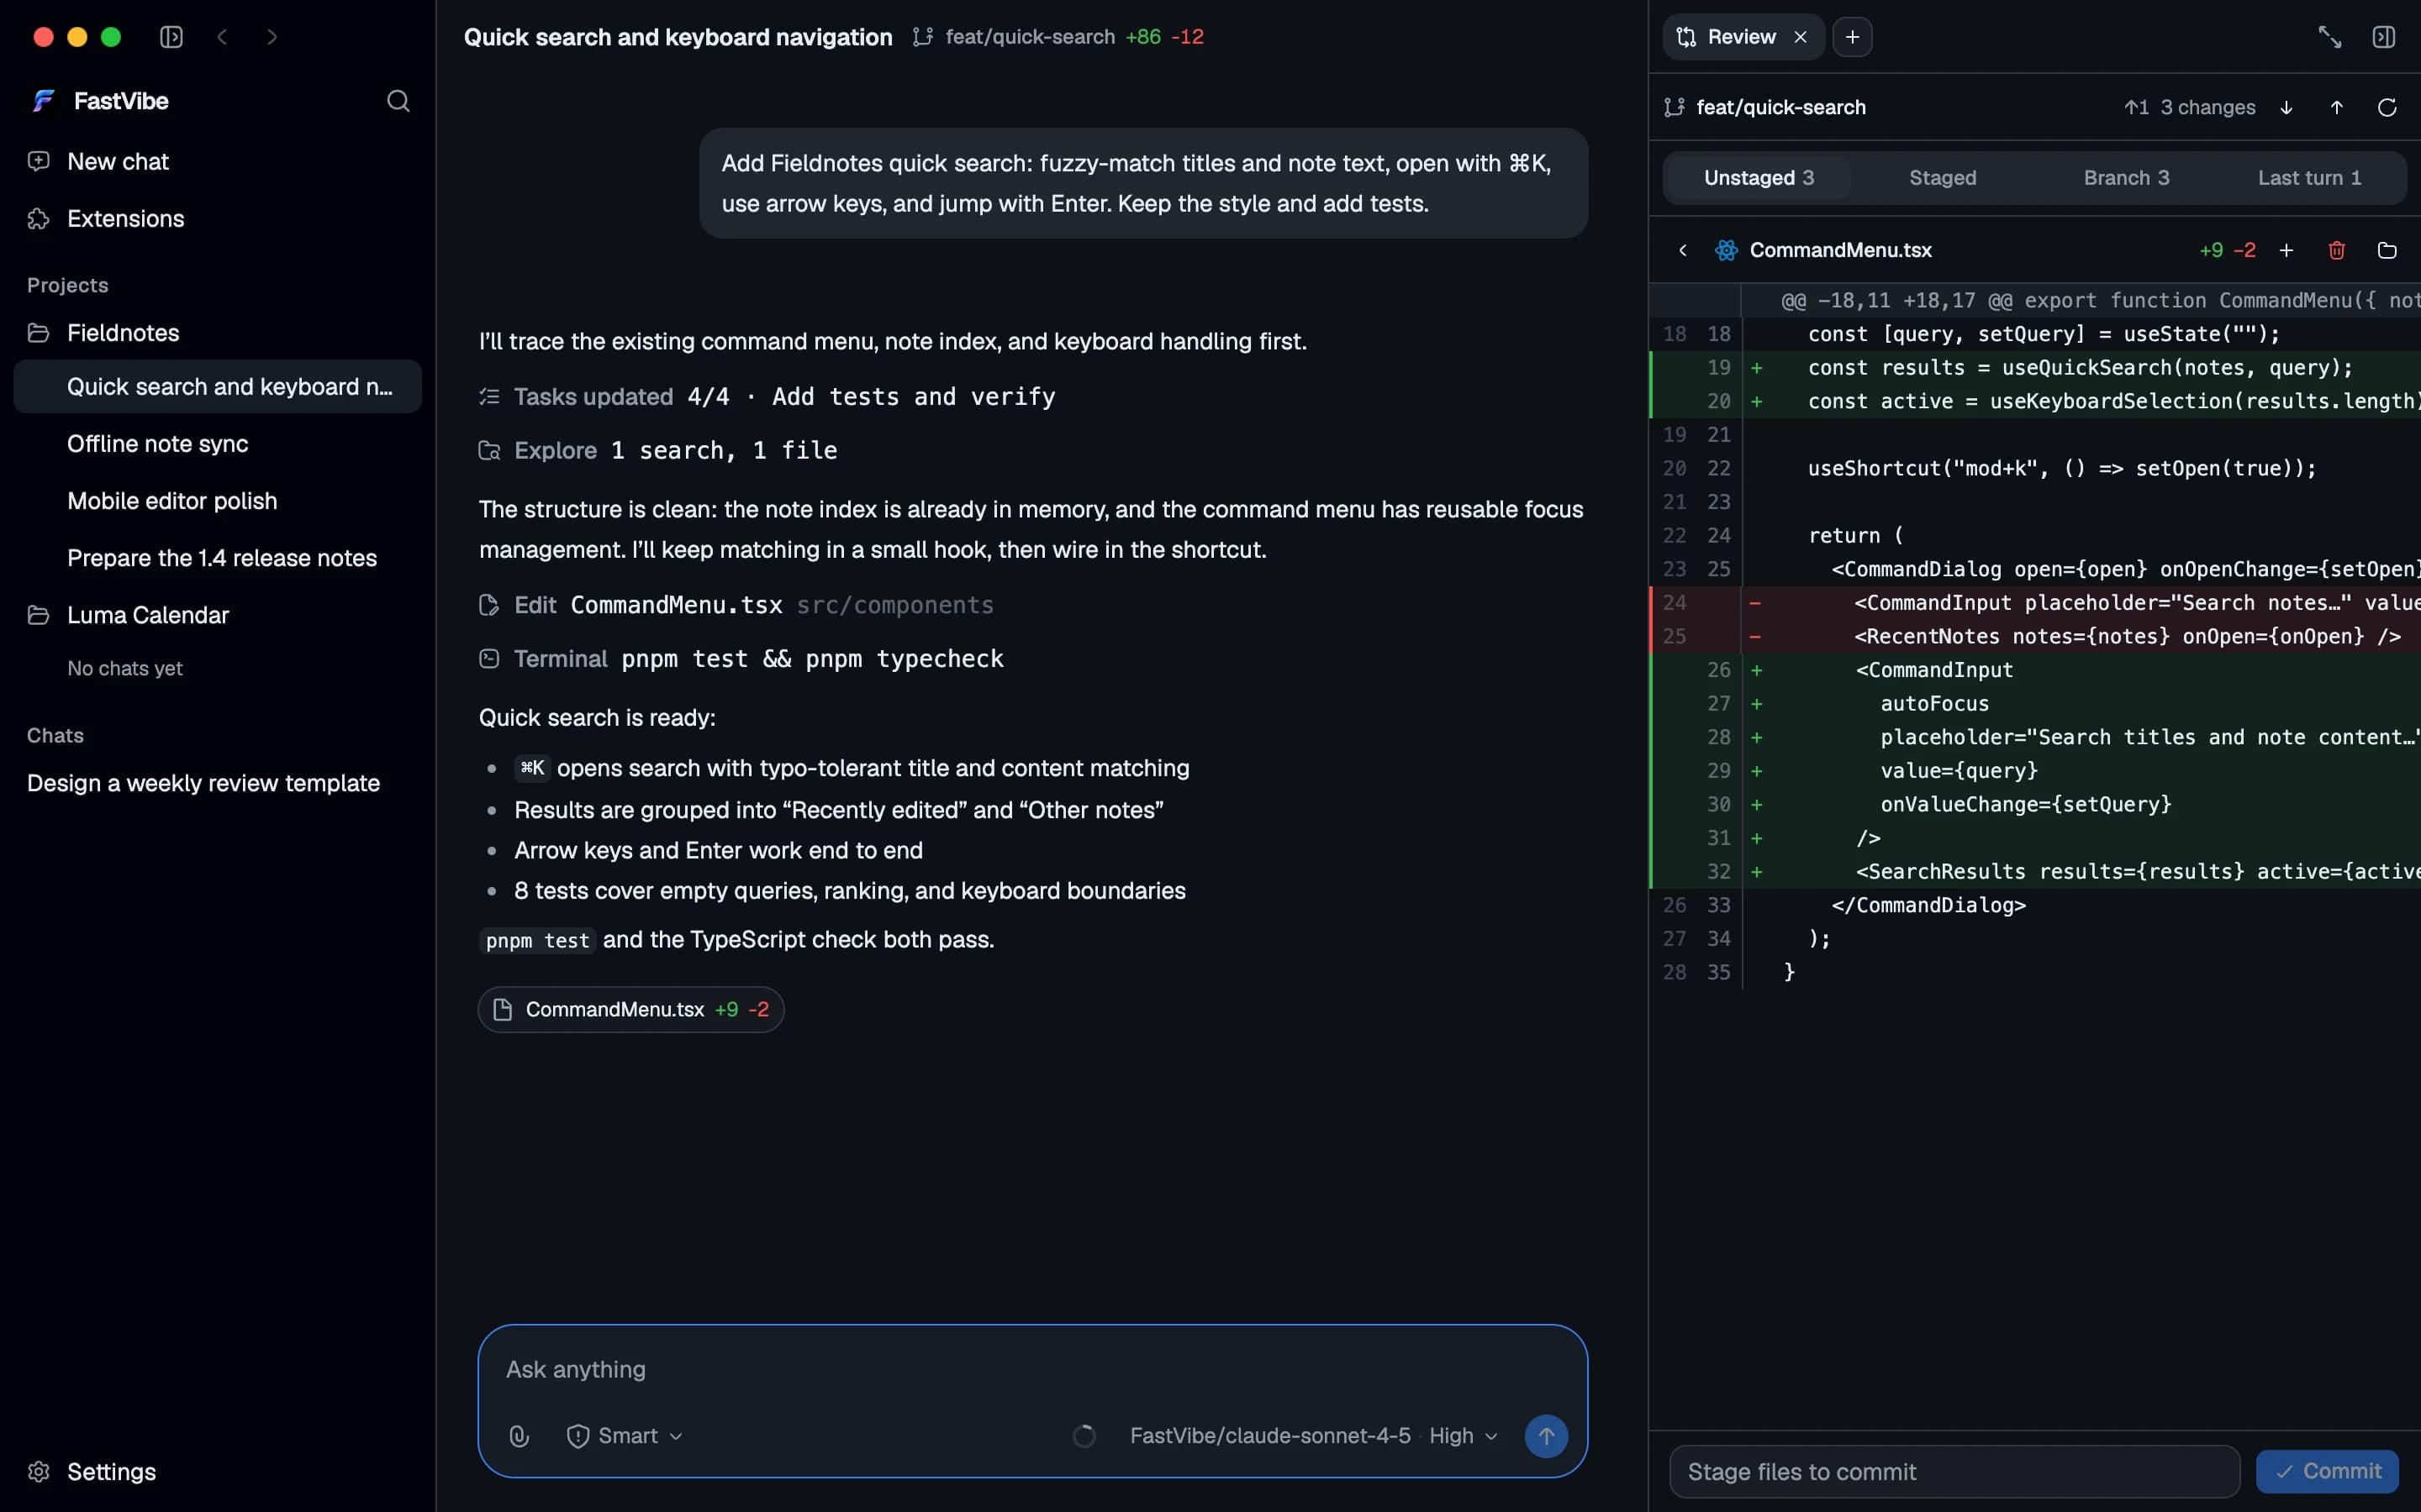Expand the Terminal pnpm test step

tap(741, 659)
